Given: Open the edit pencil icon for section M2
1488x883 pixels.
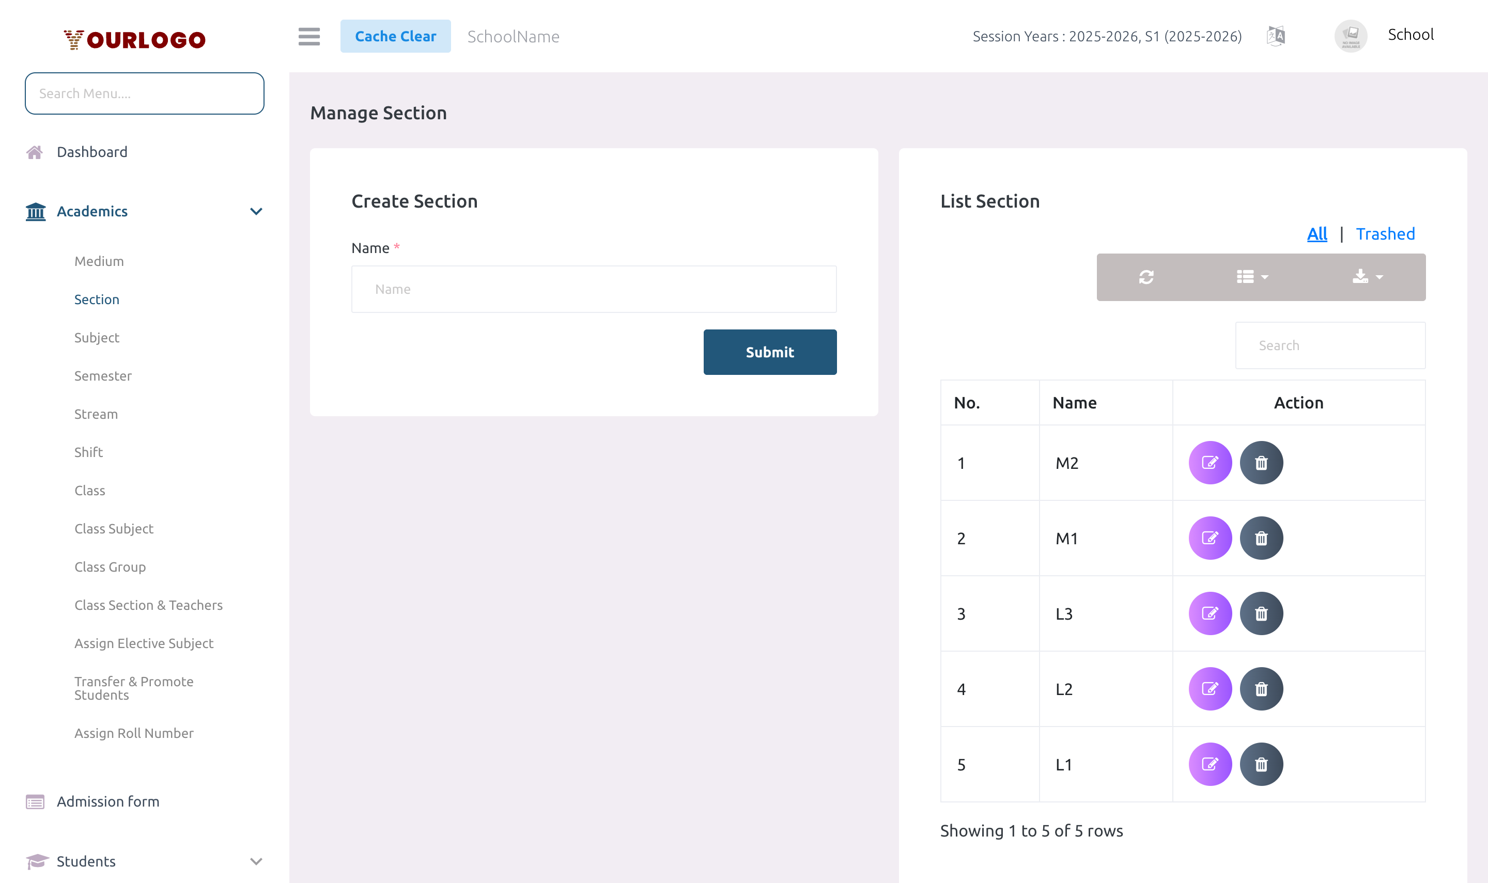Looking at the screenshot, I should tap(1210, 462).
